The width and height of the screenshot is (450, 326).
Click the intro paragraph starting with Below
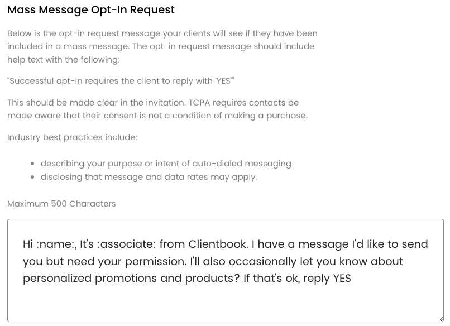(162, 46)
